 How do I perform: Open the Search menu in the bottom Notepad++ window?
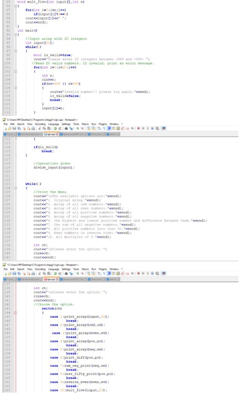pyautogui.click(x=21, y=269)
